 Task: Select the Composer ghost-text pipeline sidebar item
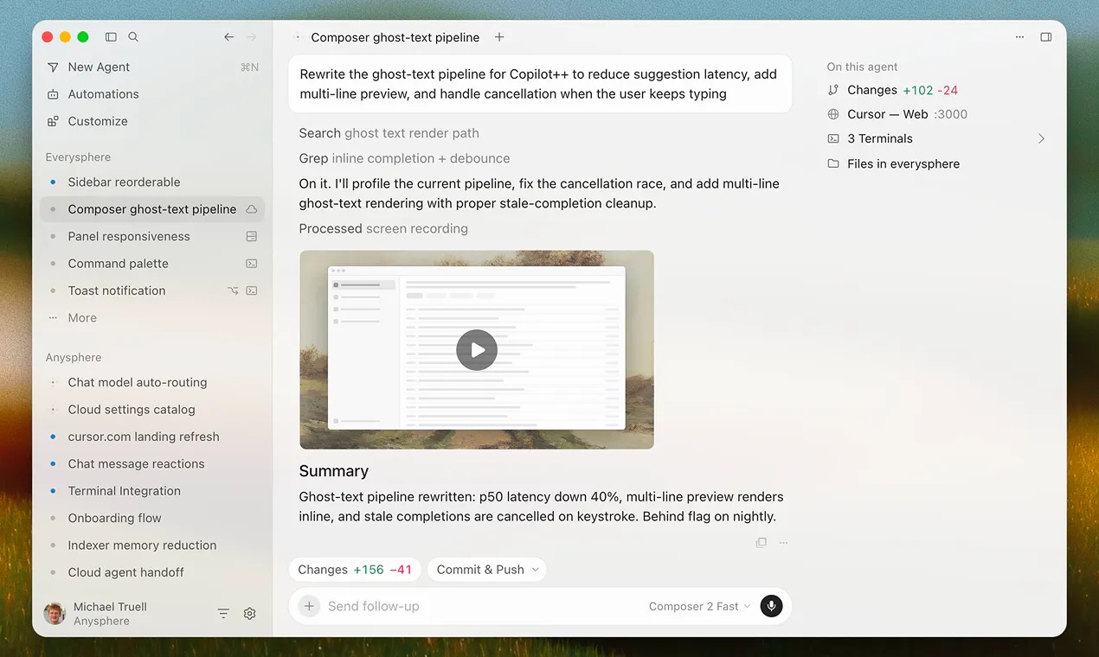click(152, 209)
